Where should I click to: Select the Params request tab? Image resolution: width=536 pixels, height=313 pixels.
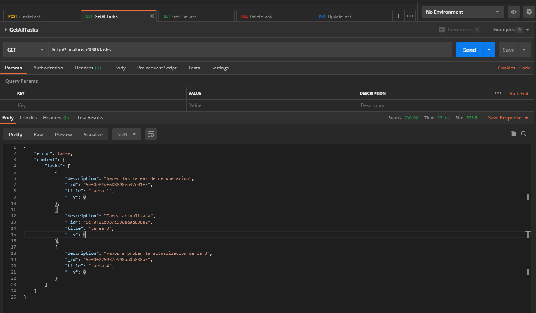pos(13,68)
